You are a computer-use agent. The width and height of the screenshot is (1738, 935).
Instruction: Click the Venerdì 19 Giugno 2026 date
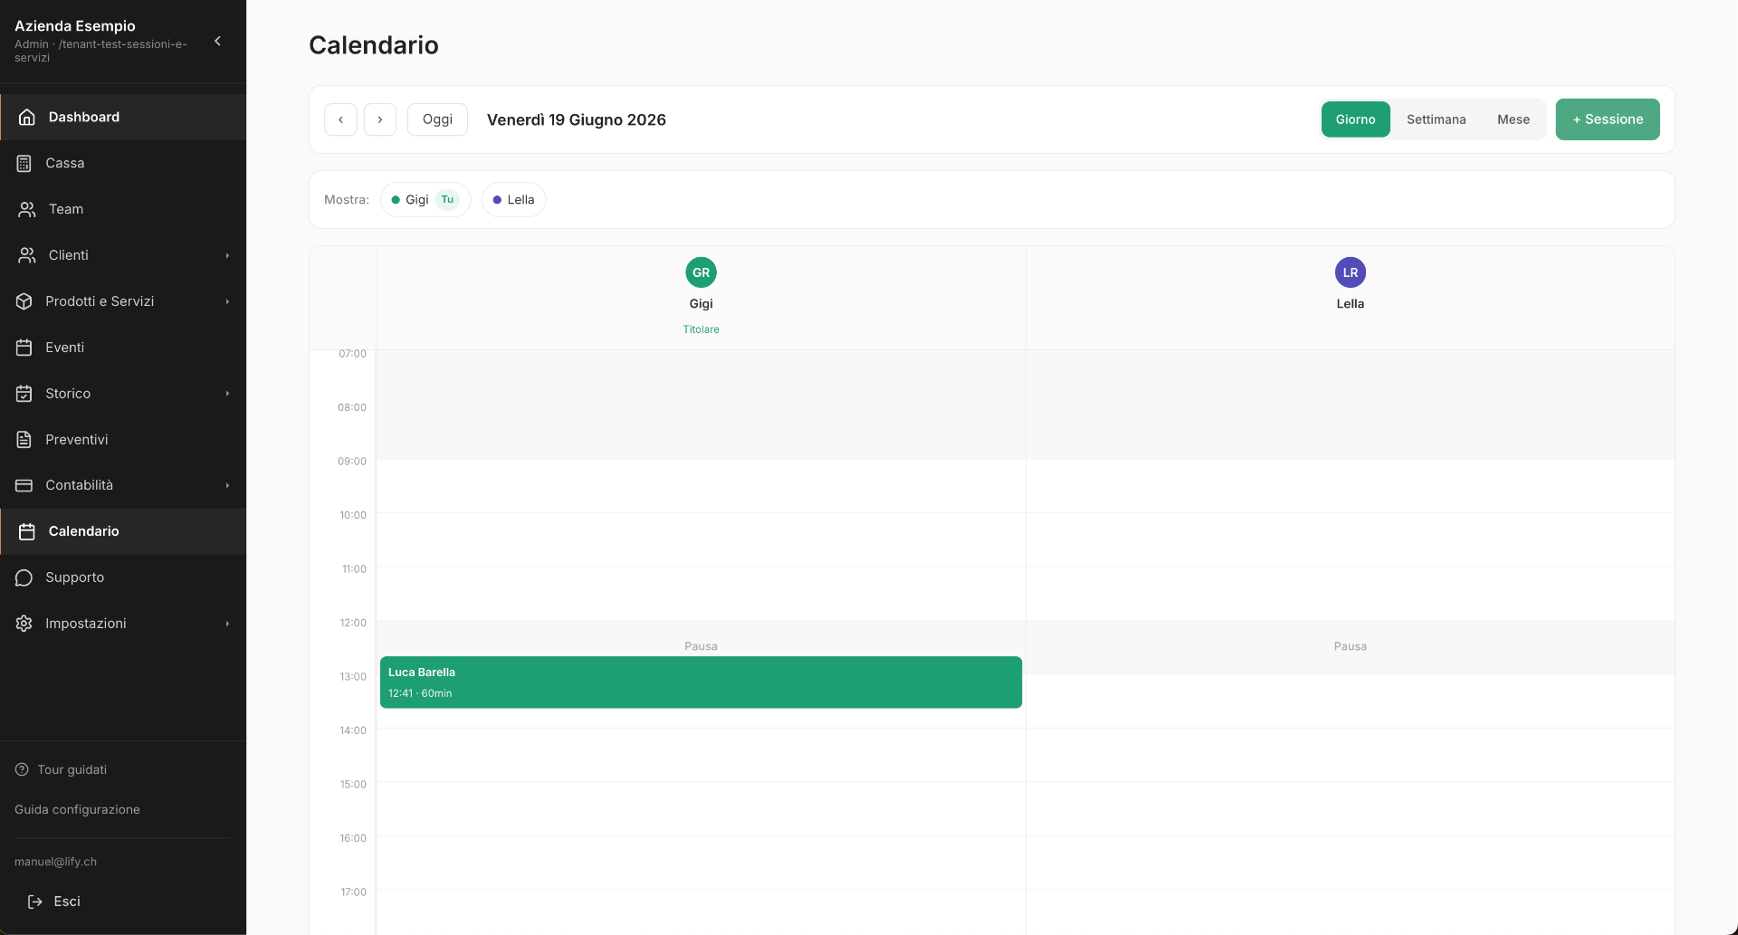[577, 119]
